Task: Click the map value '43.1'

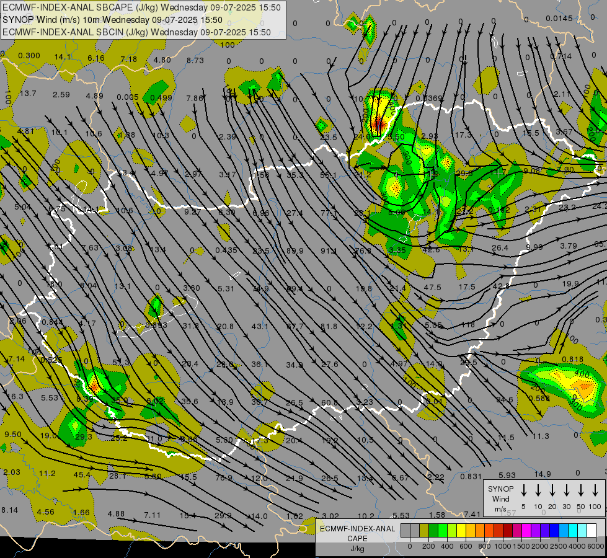Action: point(260,327)
